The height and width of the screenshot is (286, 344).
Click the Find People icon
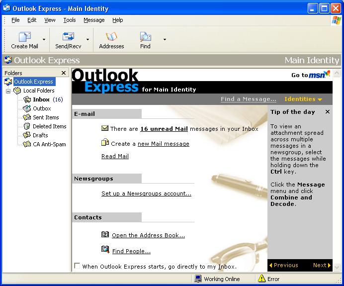click(105, 249)
